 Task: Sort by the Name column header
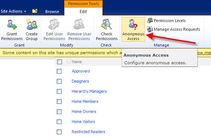pyautogui.click(x=77, y=62)
